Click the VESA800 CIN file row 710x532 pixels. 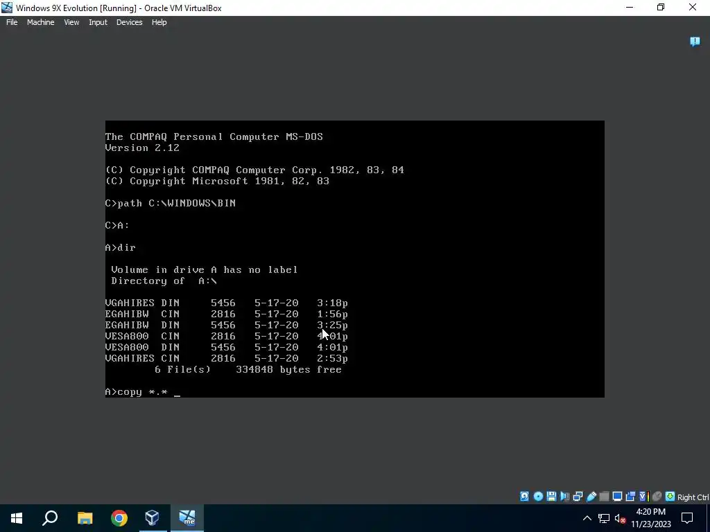227,336
